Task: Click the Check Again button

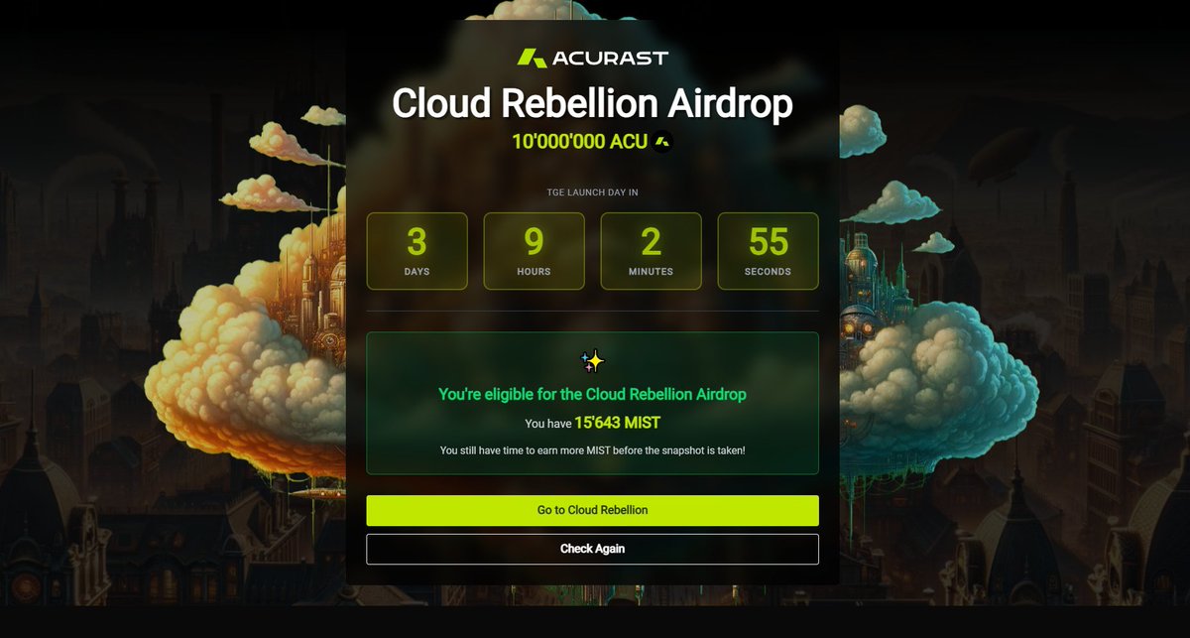Action: click(592, 549)
